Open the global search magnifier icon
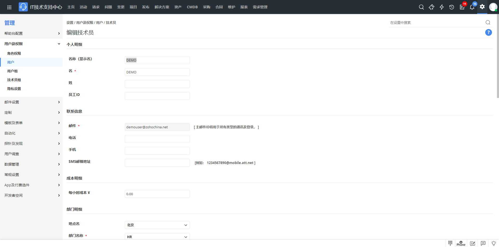Image resolution: width=499 pixels, height=247 pixels. click(x=421, y=7)
